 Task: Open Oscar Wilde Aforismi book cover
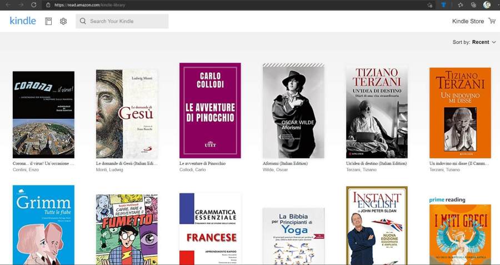293,111
